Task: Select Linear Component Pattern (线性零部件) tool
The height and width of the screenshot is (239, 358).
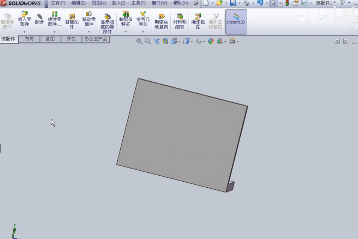Action: [x=54, y=19]
